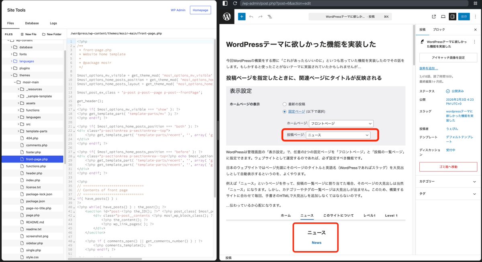482x262 pixels.
Task: Switch to the 投稿 sidebar tab
Action: [423, 30]
